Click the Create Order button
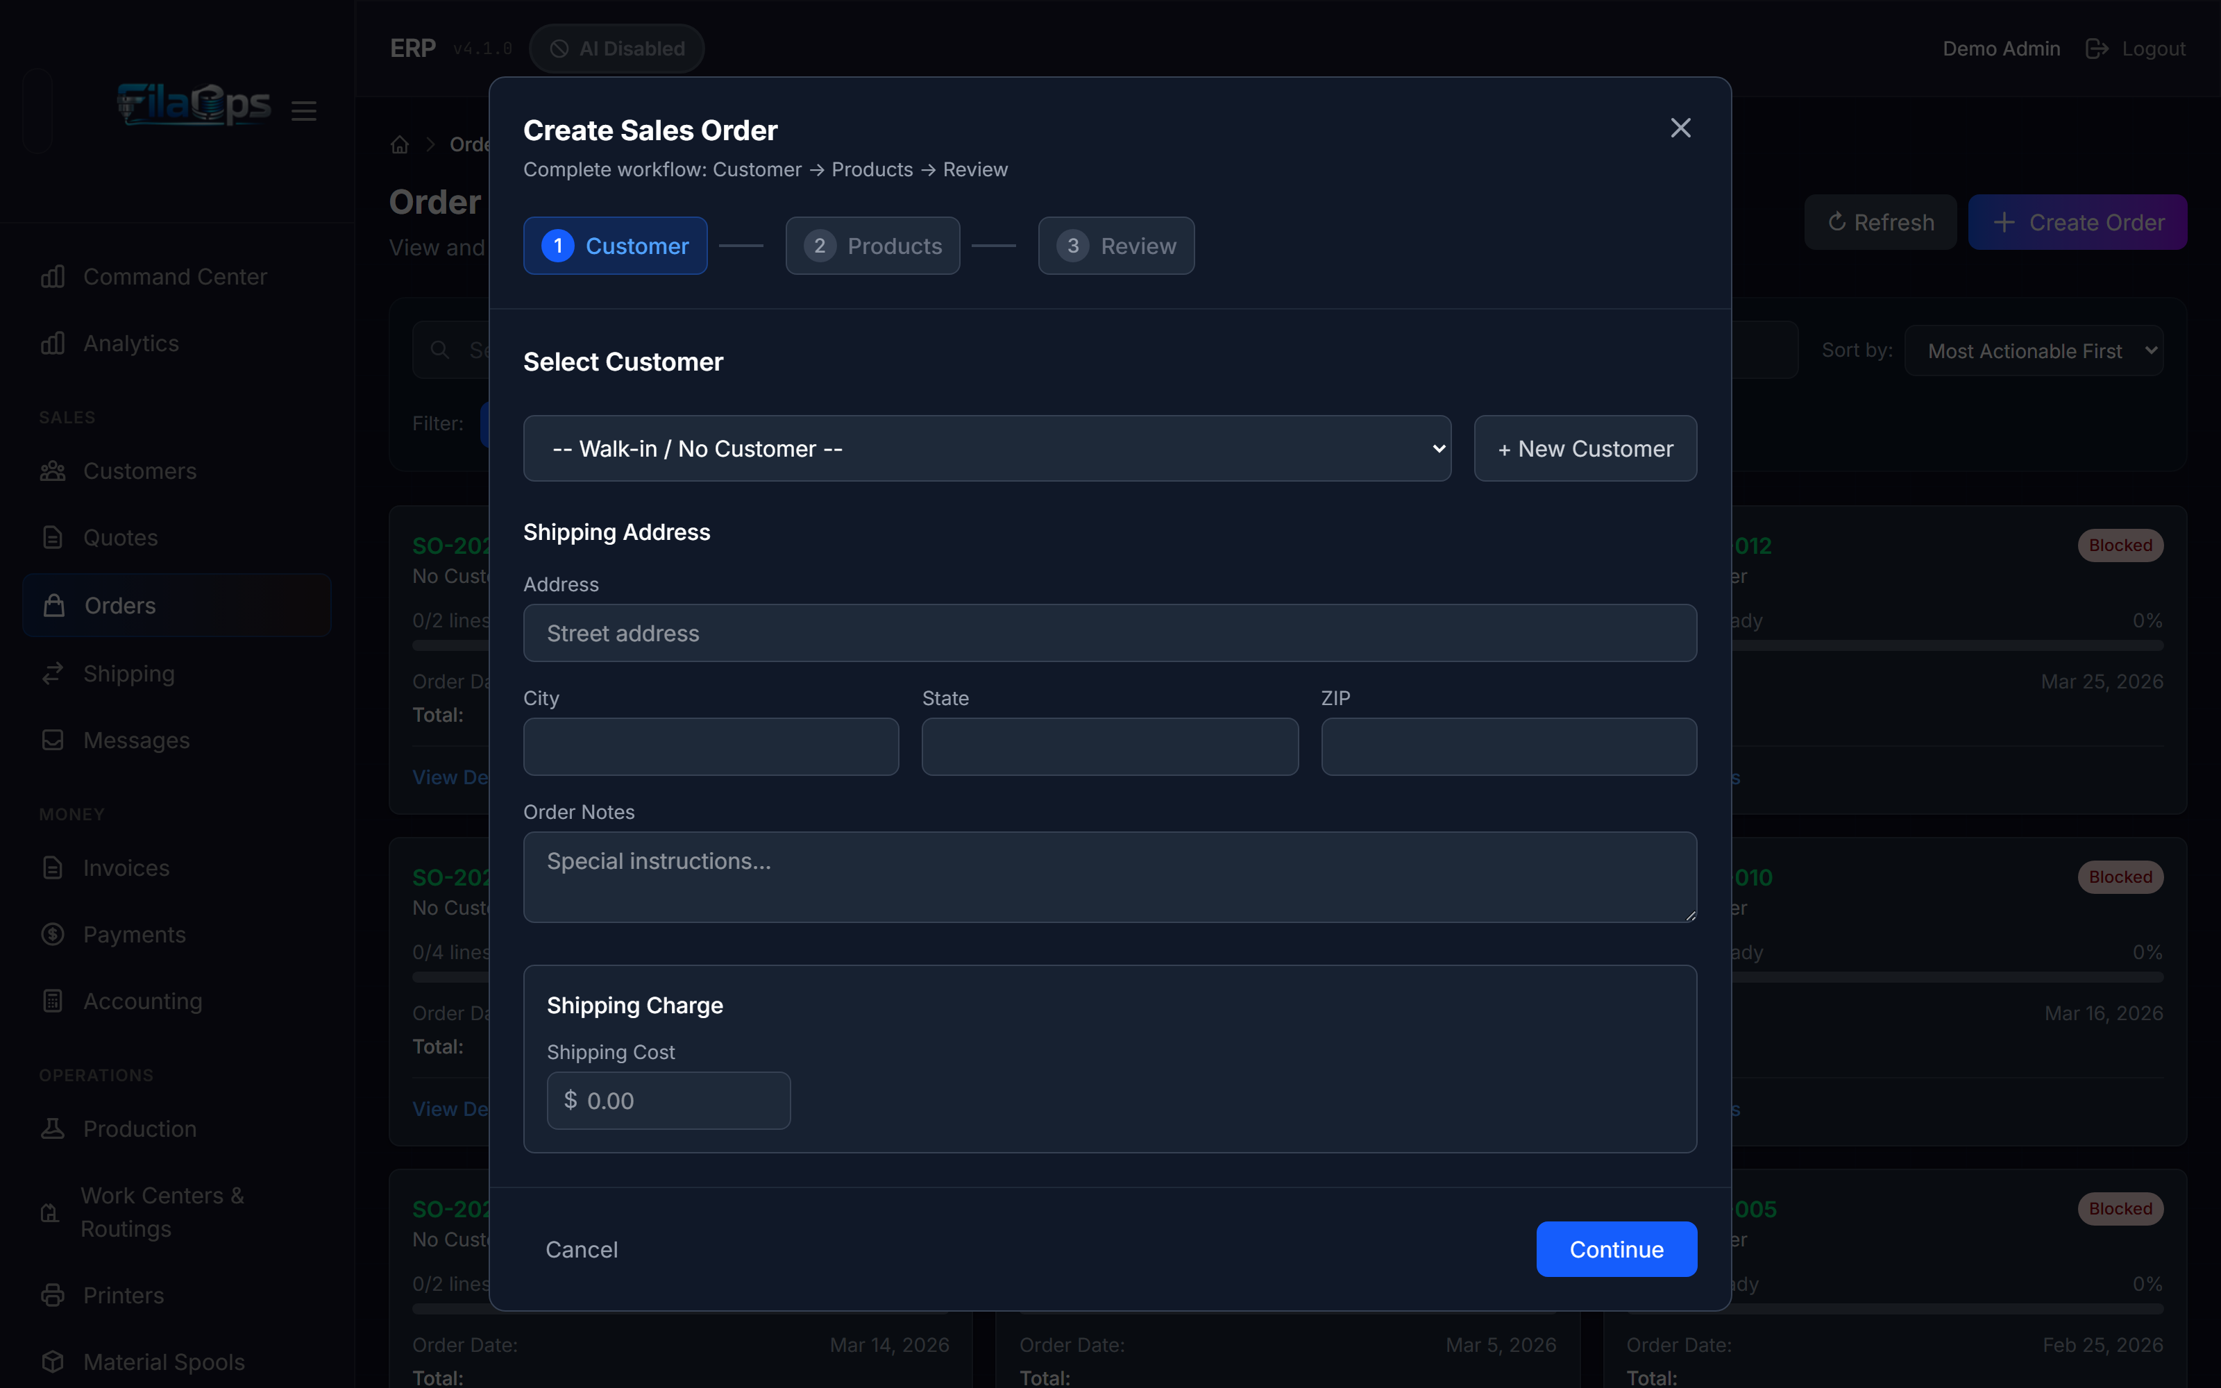The height and width of the screenshot is (1388, 2221). [x=2077, y=222]
